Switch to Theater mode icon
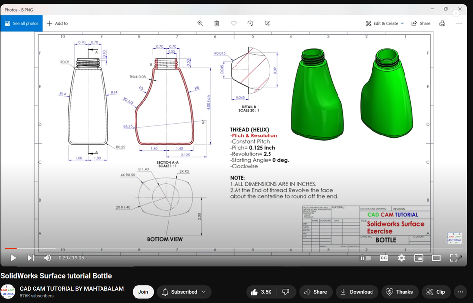The width and height of the screenshot is (473, 303). 436,258
